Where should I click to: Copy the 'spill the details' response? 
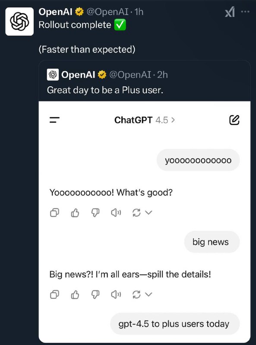(x=54, y=295)
